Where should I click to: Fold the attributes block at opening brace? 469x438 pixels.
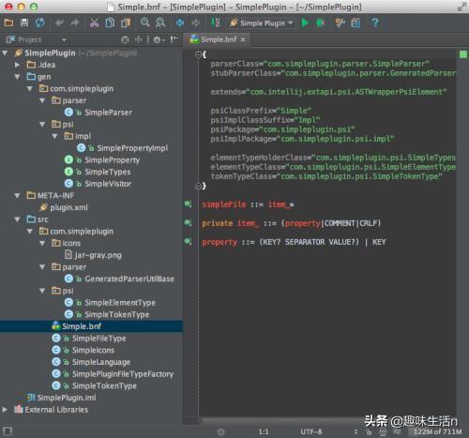198,55
